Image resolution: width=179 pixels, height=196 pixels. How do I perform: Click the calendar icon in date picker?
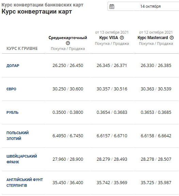tap(112, 6)
